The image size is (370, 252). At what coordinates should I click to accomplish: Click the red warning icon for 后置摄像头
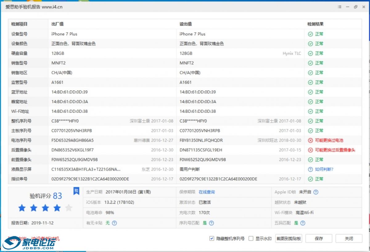click(310, 150)
